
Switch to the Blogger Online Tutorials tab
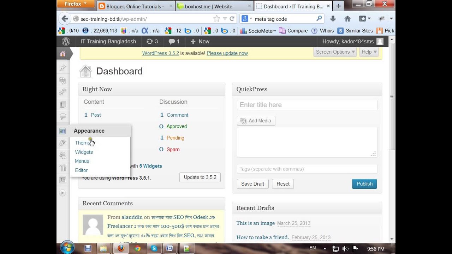click(x=136, y=6)
